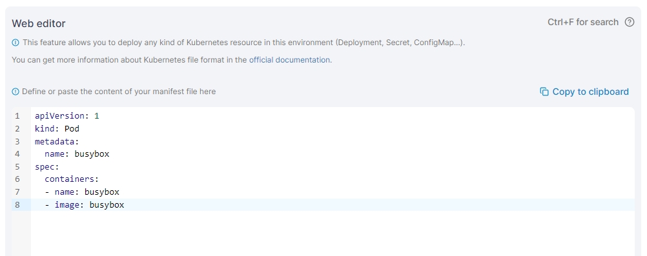Click the 'metadata:' line in editor

[57, 141]
